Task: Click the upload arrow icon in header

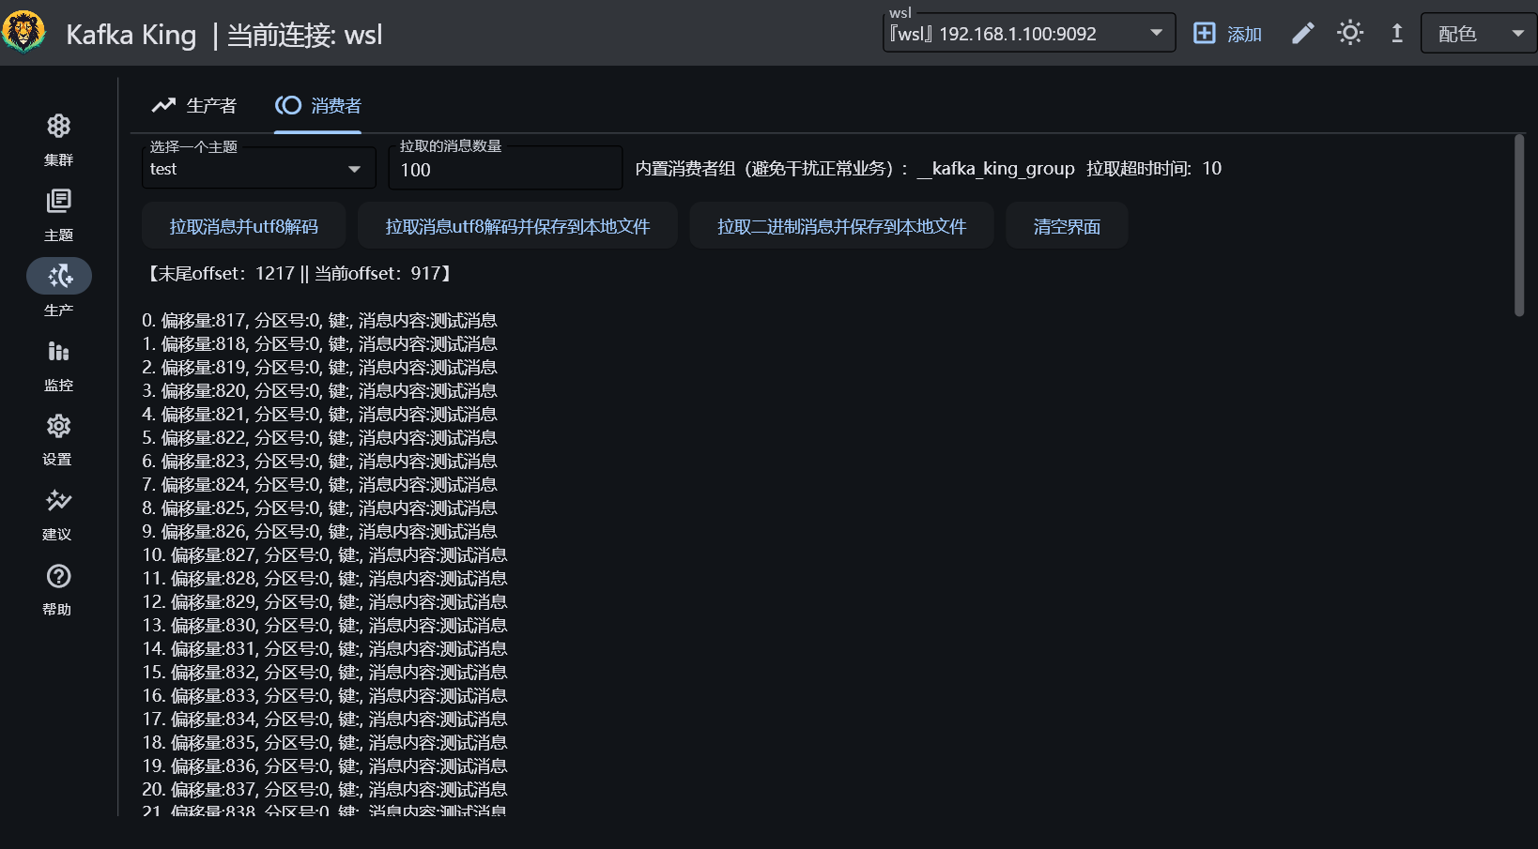Action: coord(1397,34)
